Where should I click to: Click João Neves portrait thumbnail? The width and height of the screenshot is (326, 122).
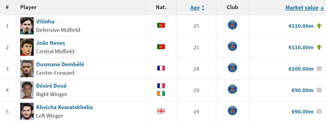coord(27,47)
